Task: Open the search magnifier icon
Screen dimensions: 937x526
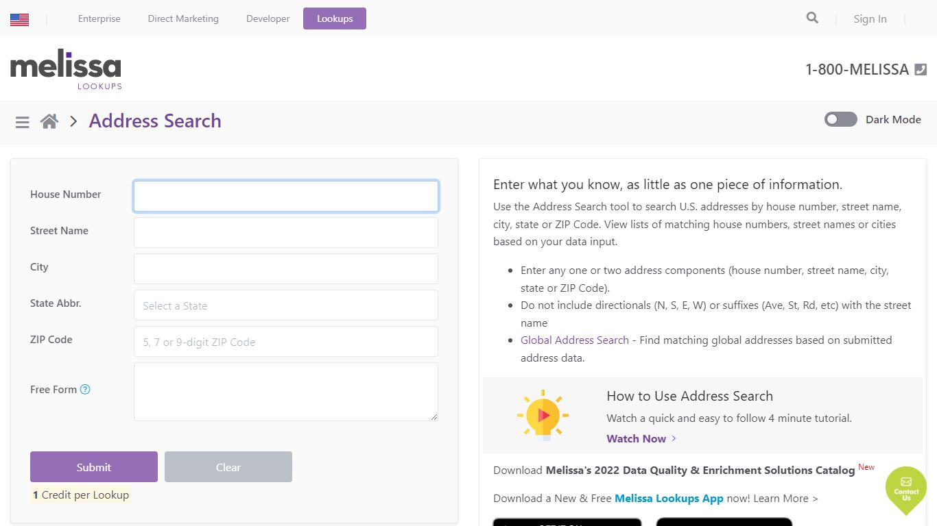Action: 812,18
